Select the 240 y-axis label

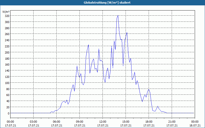7,40
